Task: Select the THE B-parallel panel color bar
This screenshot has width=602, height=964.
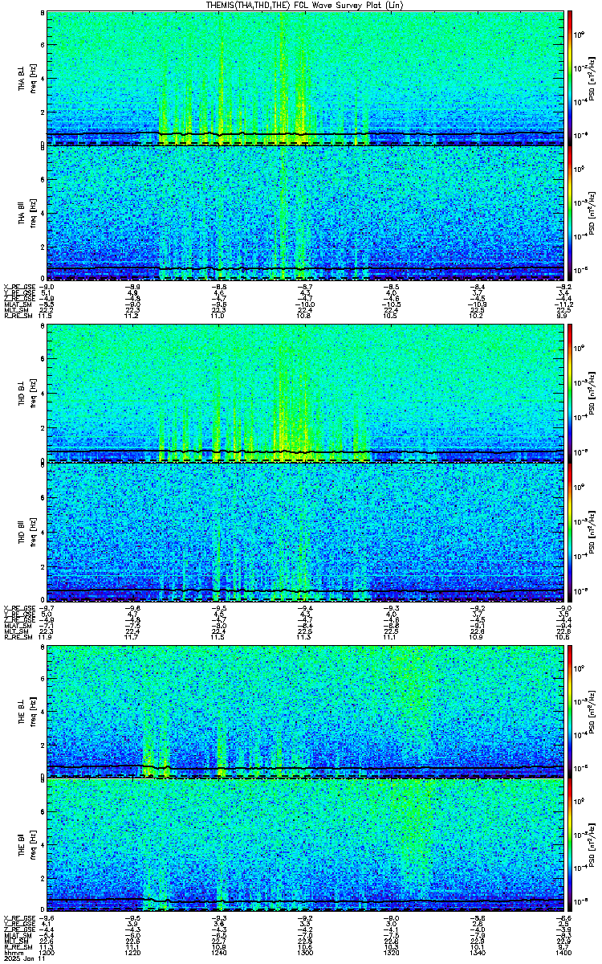Action: [x=570, y=845]
